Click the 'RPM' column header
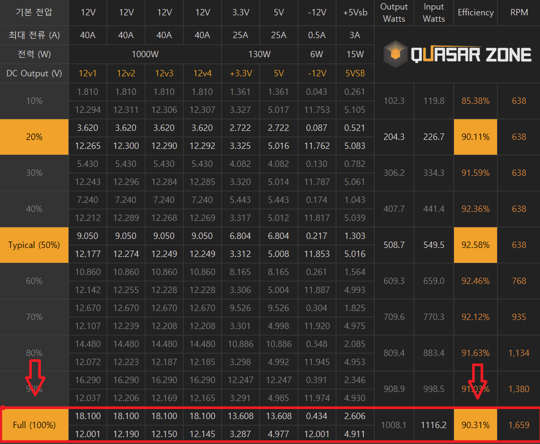This screenshot has width=540, height=444. [x=519, y=12]
